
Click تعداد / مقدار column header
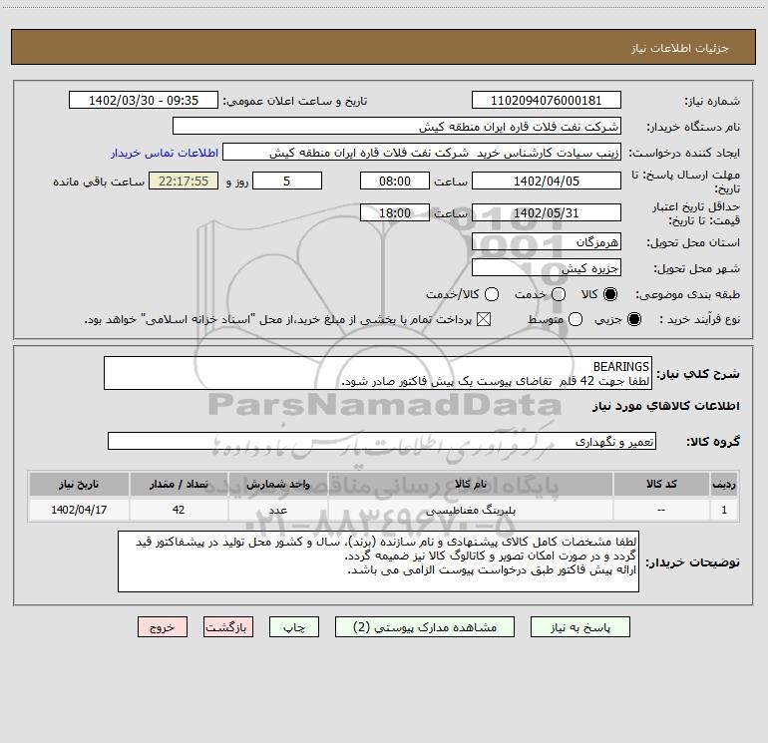tap(179, 485)
